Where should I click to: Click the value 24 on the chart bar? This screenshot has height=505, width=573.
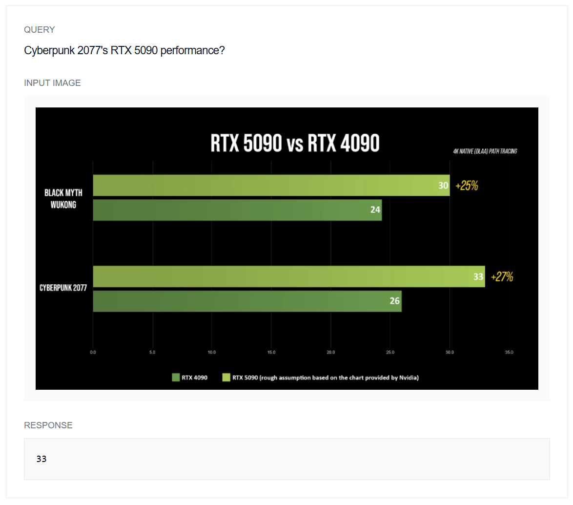click(x=375, y=210)
